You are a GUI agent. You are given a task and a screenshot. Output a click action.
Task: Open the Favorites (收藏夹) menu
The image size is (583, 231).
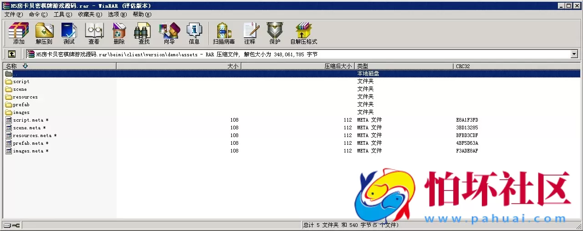coord(90,15)
